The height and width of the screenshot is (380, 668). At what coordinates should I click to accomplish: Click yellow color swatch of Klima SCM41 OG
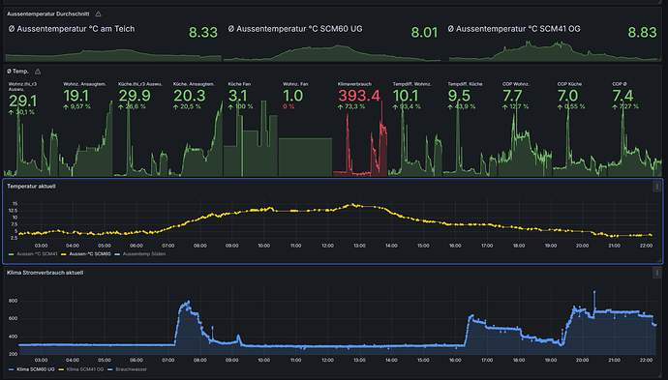(x=61, y=369)
